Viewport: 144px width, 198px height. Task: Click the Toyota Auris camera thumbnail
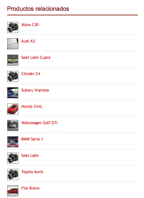click(x=13, y=174)
